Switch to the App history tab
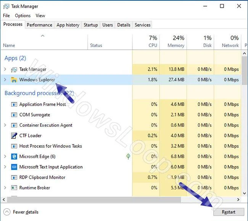The height and width of the screenshot is (221, 248). 68,25
